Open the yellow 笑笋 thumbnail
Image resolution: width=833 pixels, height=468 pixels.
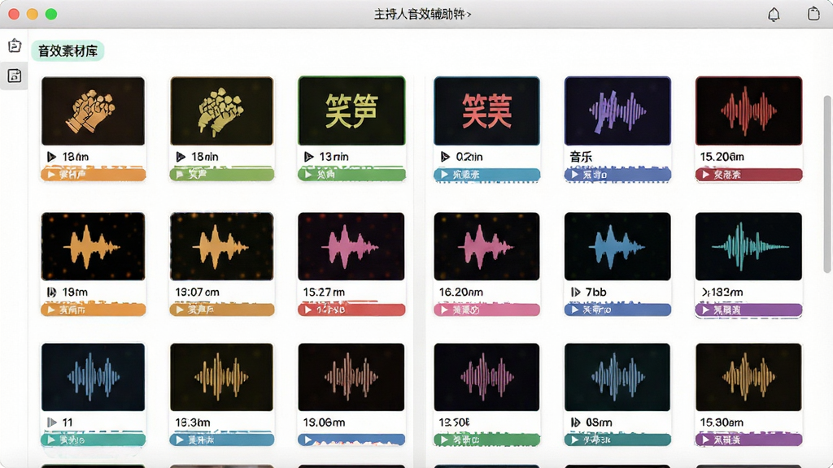(351, 110)
